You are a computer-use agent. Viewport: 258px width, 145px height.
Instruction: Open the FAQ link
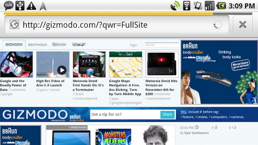coord(184,112)
